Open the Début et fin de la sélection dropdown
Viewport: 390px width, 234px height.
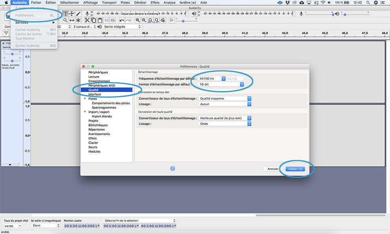pyautogui.click(x=139, y=221)
